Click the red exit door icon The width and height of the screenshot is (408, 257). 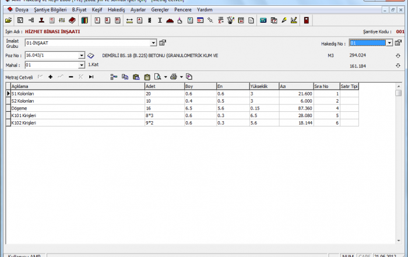[307, 20]
